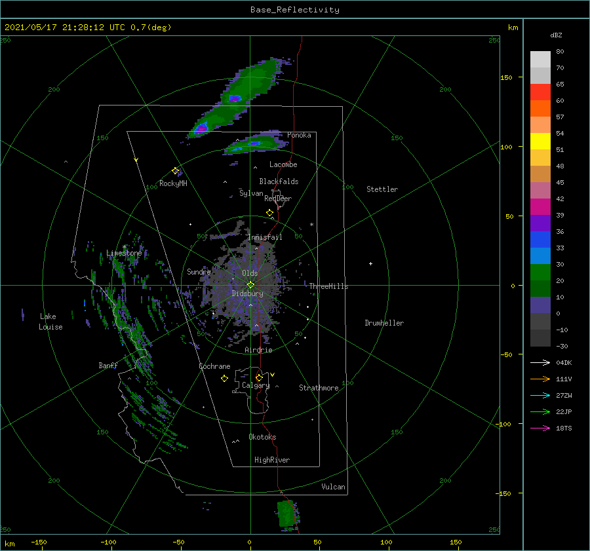Pick the orange 57–60 dBZ legend swatch

tap(540, 108)
